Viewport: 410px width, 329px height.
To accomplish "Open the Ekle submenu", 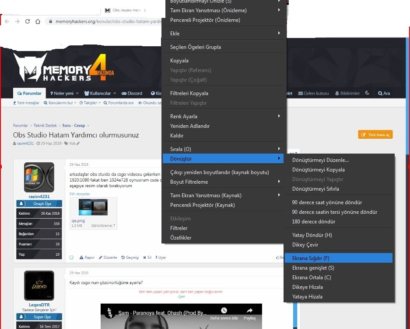I will tap(224, 33).
